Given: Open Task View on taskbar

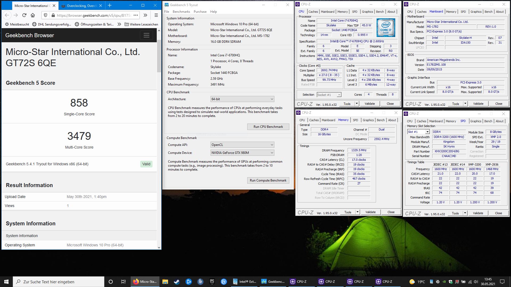Looking at the screenshot, I should [123, 282].
